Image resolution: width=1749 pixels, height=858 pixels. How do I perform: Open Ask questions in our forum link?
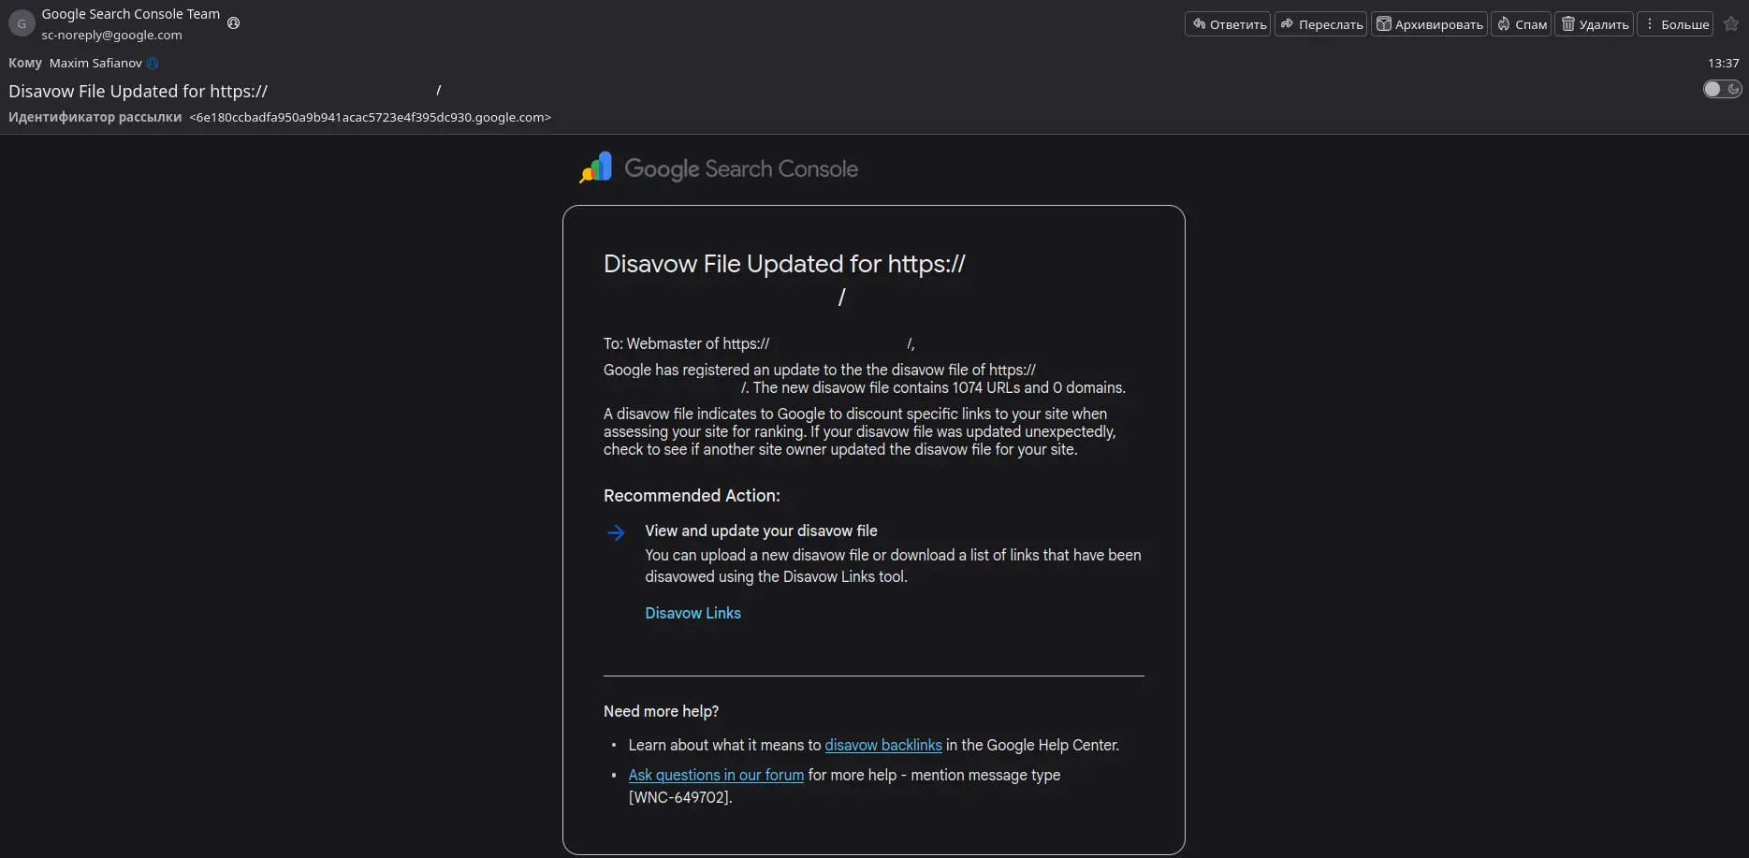[716, 775]
